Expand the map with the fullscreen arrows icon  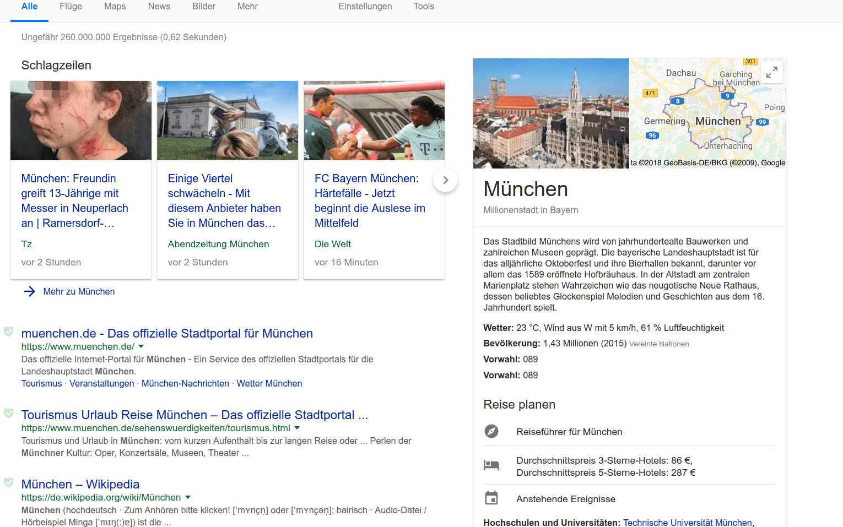[772, 72]
